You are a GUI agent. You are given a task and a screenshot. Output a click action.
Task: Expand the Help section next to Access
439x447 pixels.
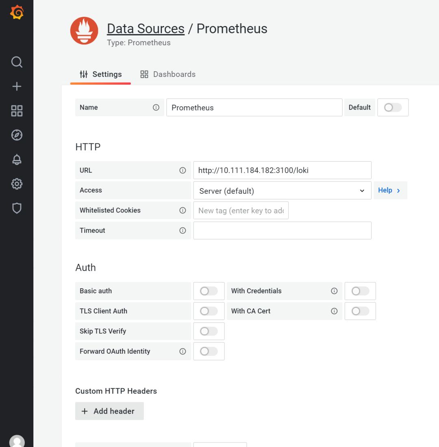coord(389,190)
